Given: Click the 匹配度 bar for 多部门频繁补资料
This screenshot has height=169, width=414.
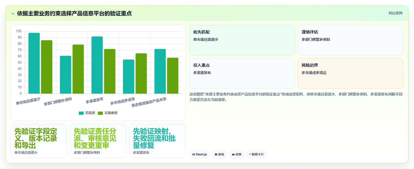Looking at the screenshot, I should pyautogui.click(x=66, y=75).
